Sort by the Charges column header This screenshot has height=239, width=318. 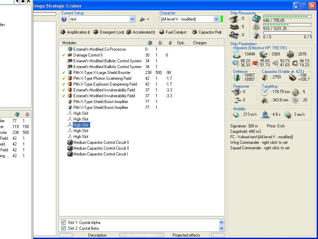(207, 43)
